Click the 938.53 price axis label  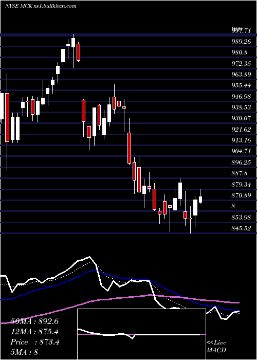pyautogui.click(x=241, y=107)
